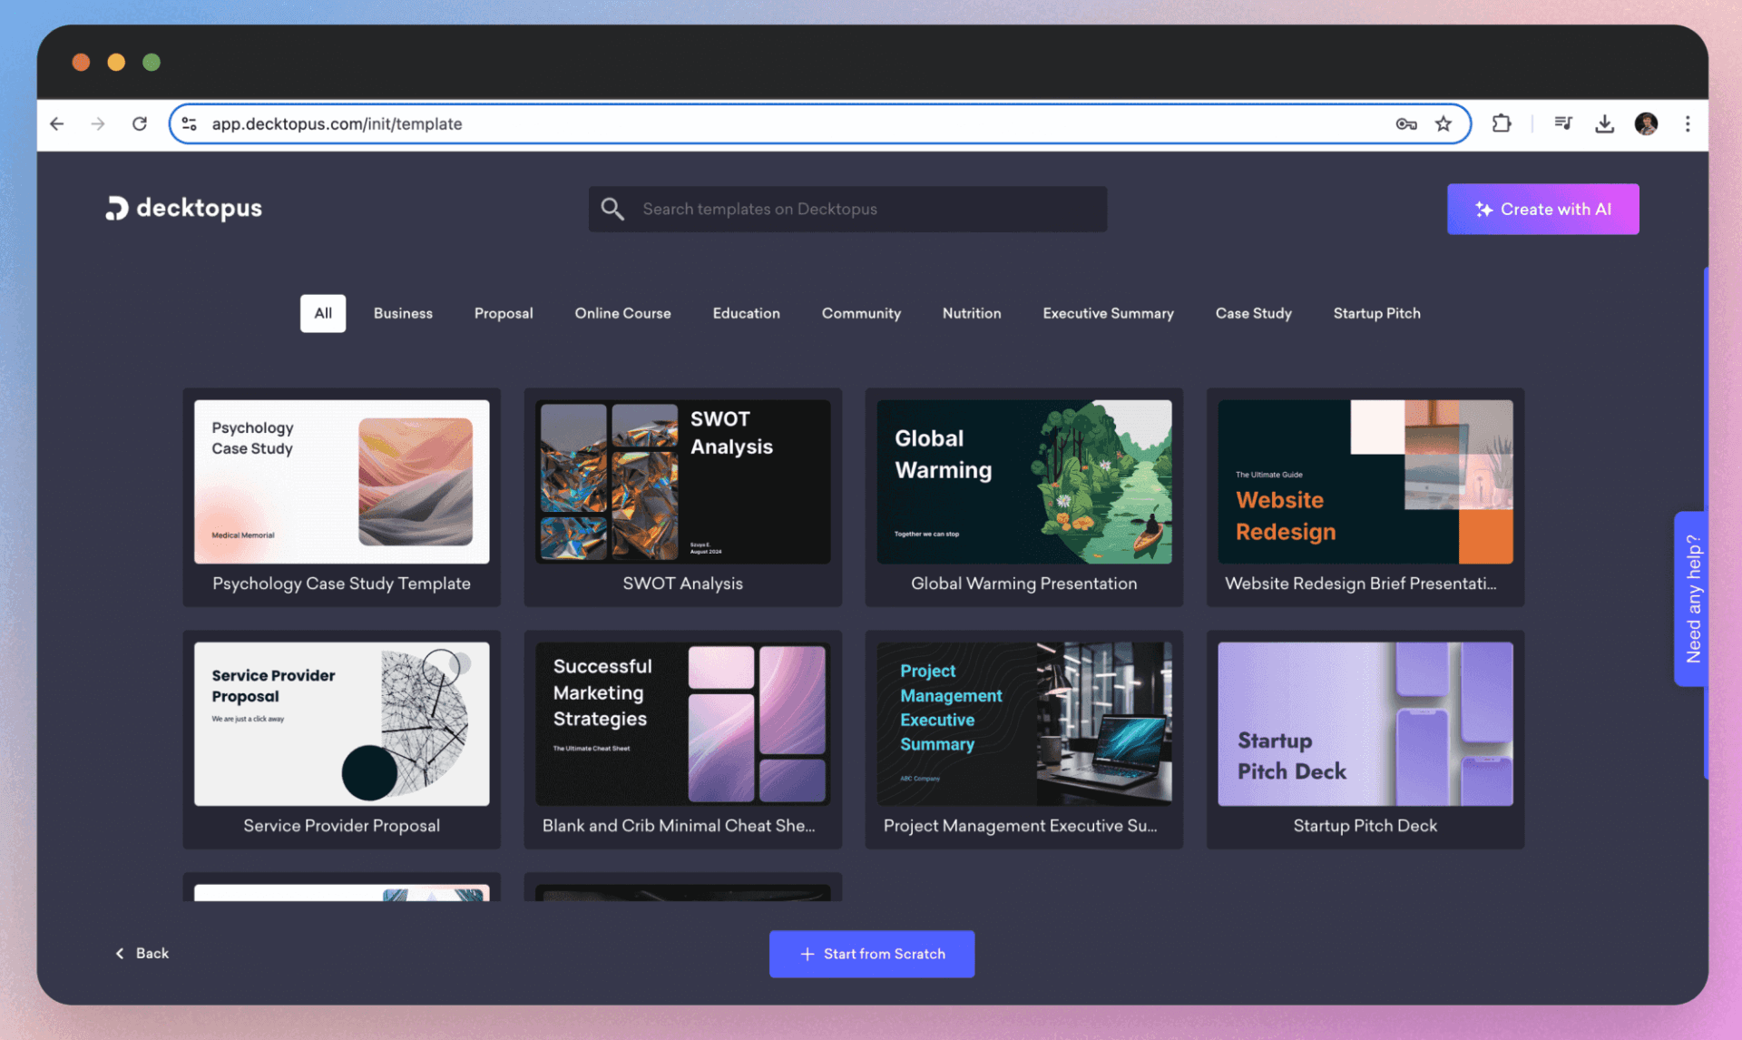
Task: Switch to the Business category
Action: pos(403,313)
